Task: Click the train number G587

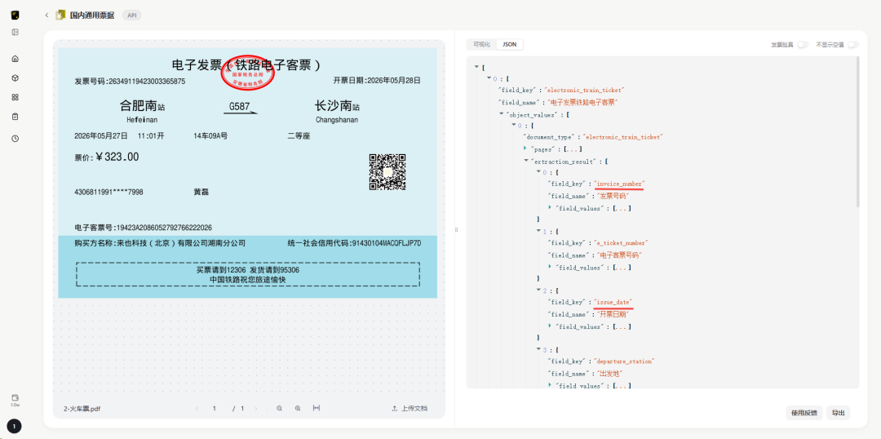Action: point(239,106)
